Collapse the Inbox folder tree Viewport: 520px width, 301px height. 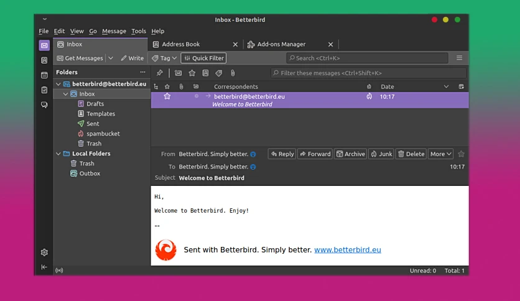pos(66,94)
